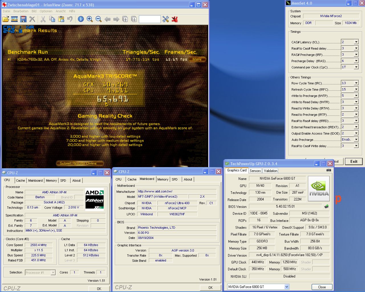The height and width of the screenshot is (292, 365).
Task: Open the Bearbeiten menu in IrfanView
Action: 21,11
